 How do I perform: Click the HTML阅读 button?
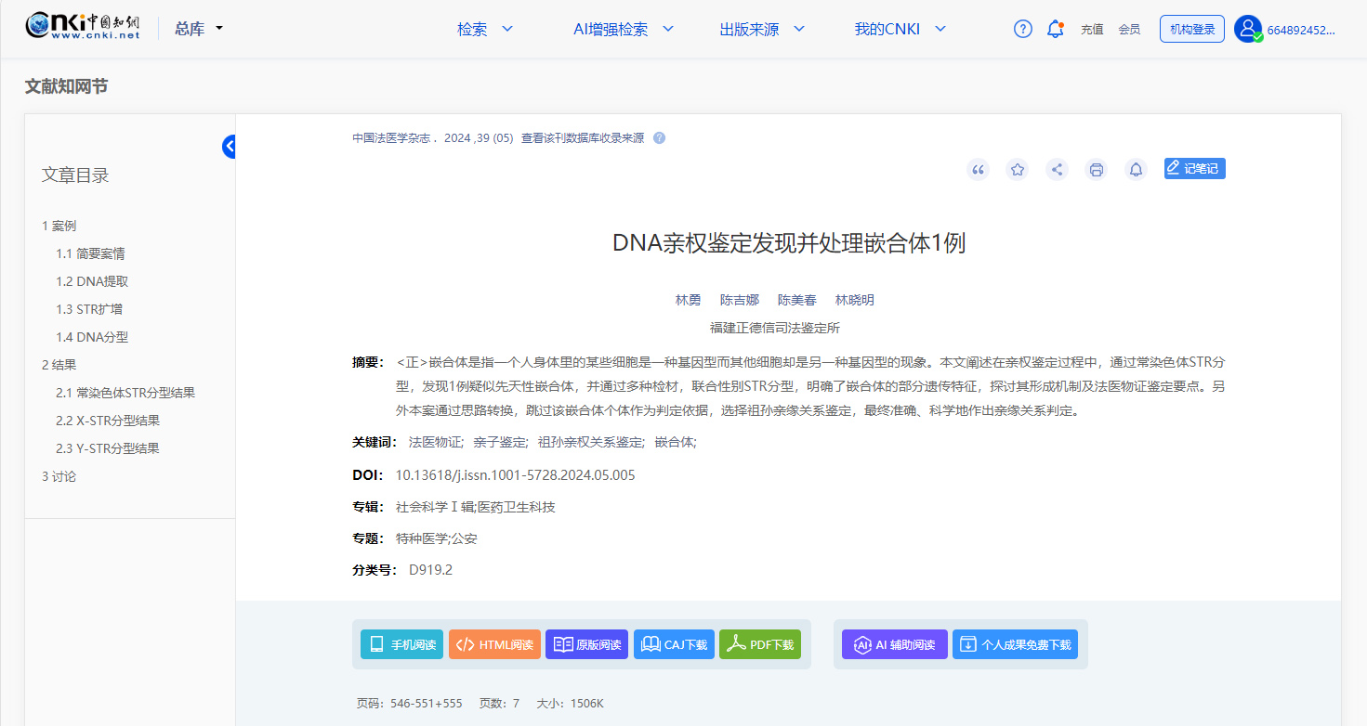pos(494,644)
